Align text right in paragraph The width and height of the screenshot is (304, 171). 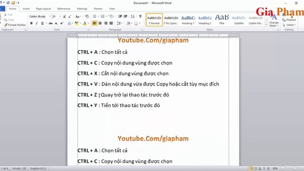coord(105,23)
